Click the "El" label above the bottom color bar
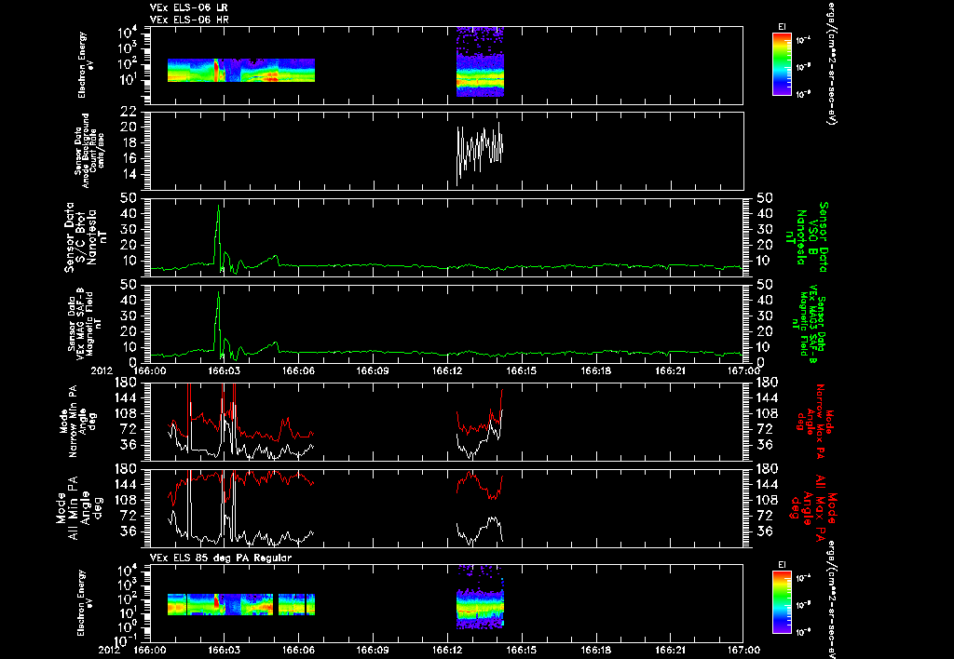The image size is (954, 659). pyautogui.click(x=782, y=565)
